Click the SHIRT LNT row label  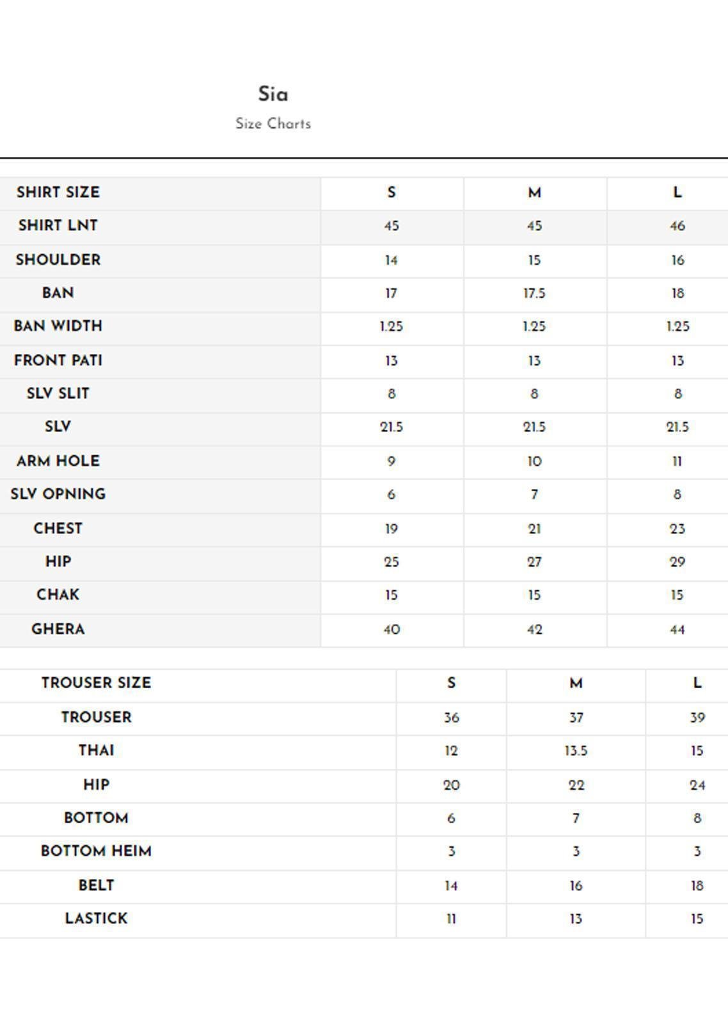click(x=58, y=225)
